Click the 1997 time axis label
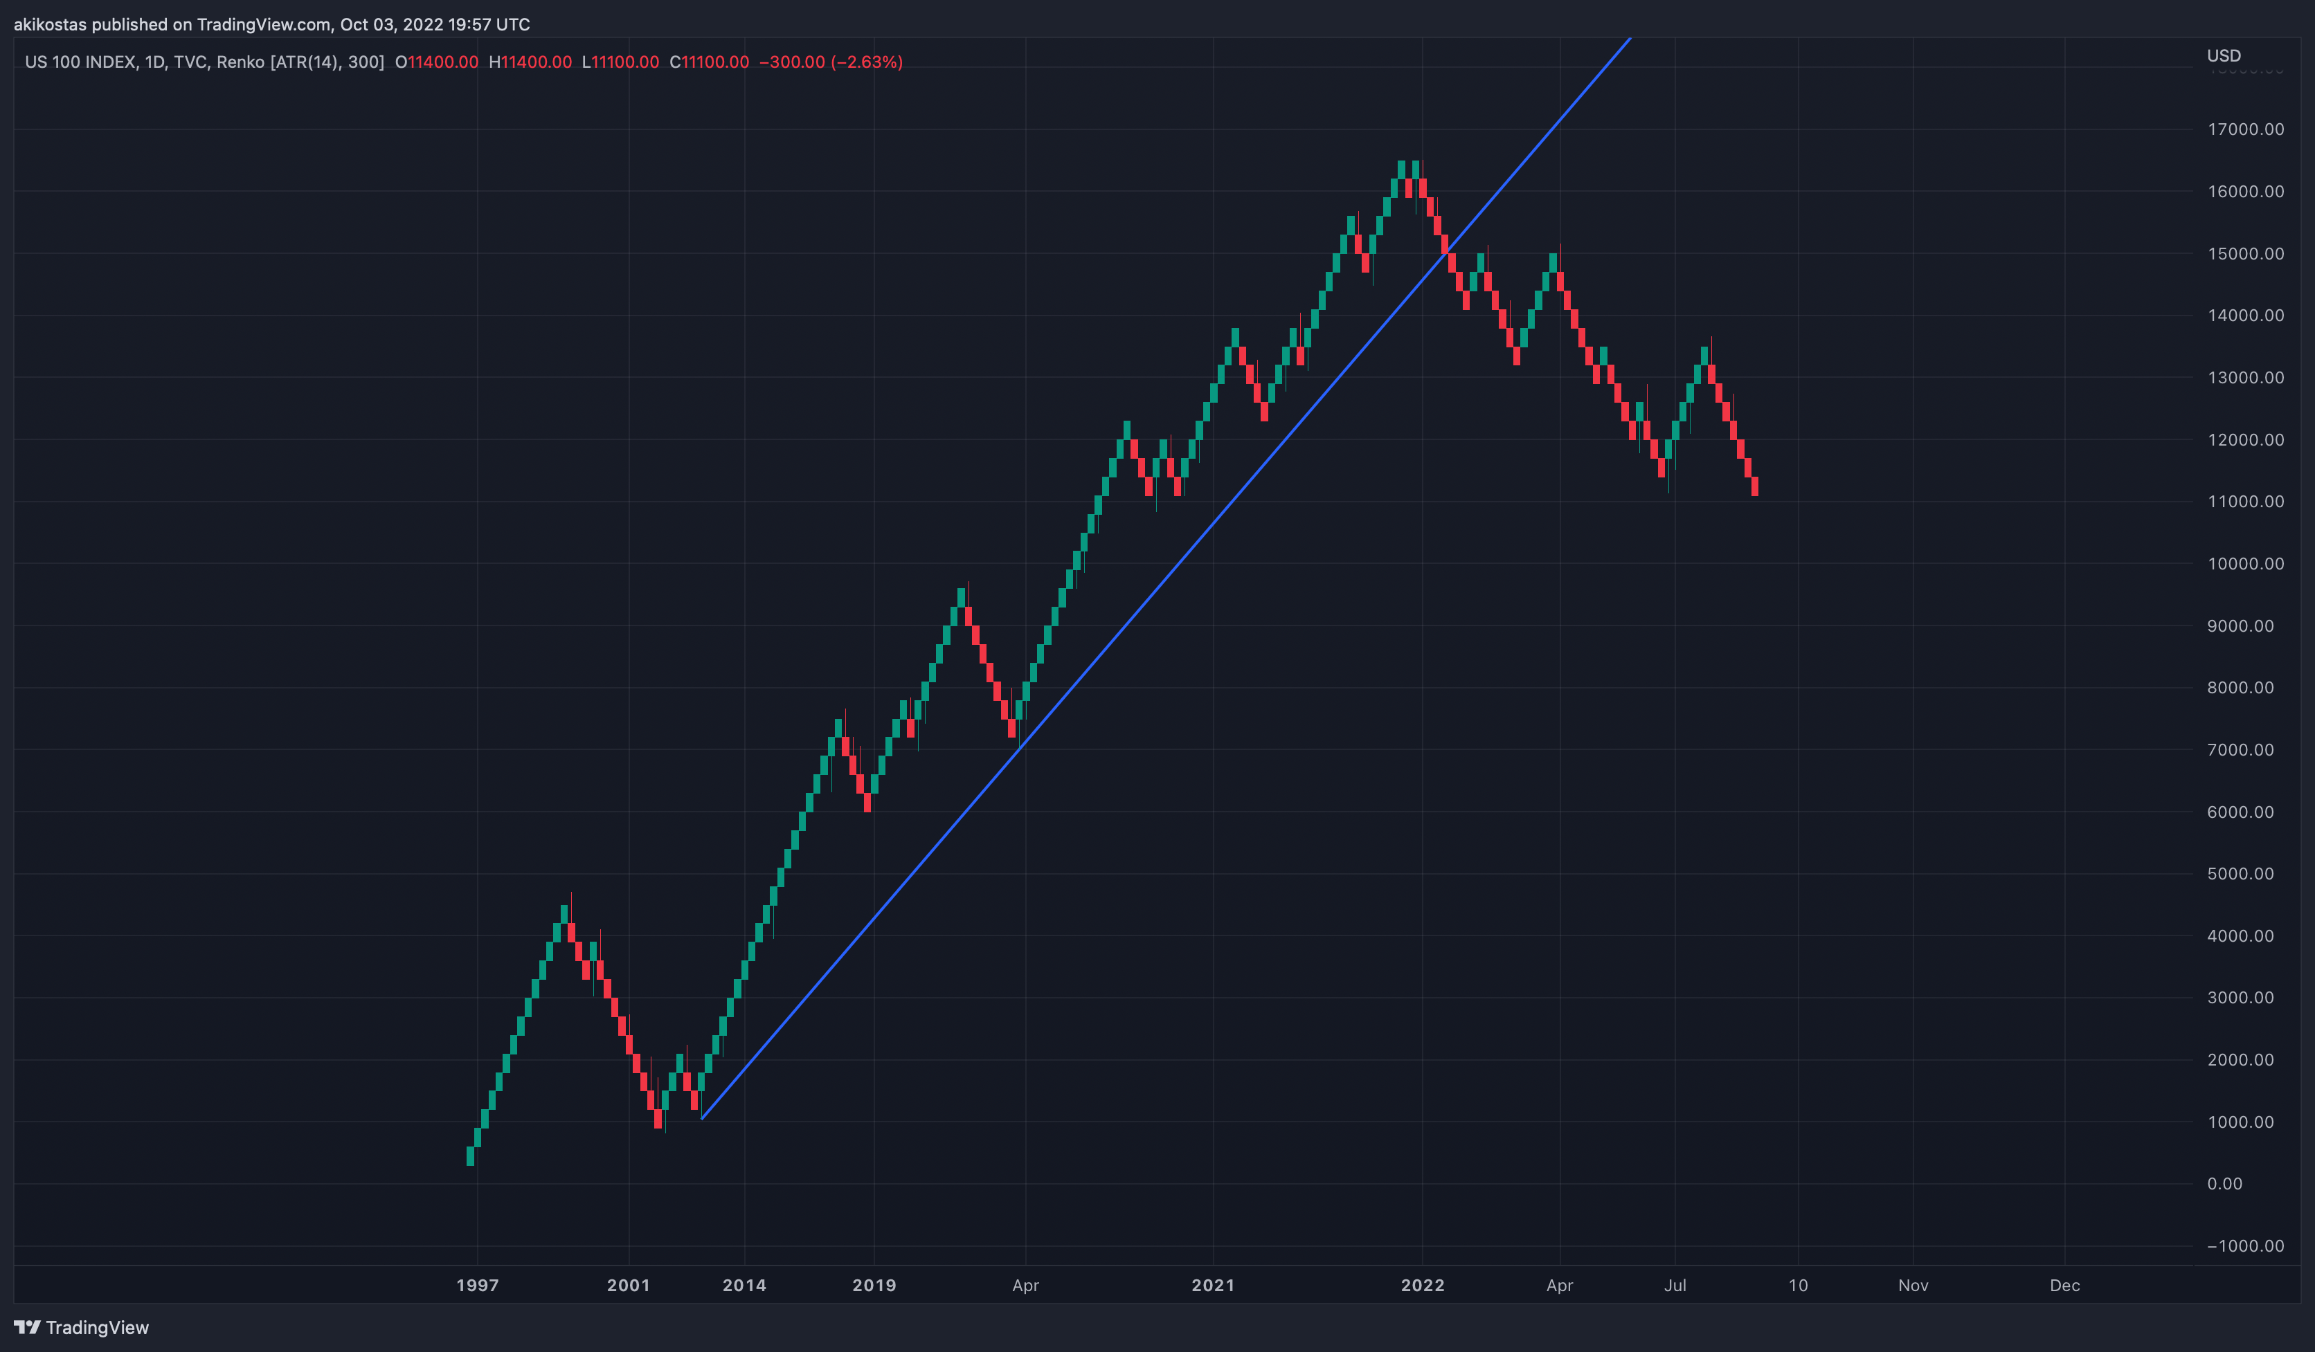The image size is (2315, 1352). 478,1285
